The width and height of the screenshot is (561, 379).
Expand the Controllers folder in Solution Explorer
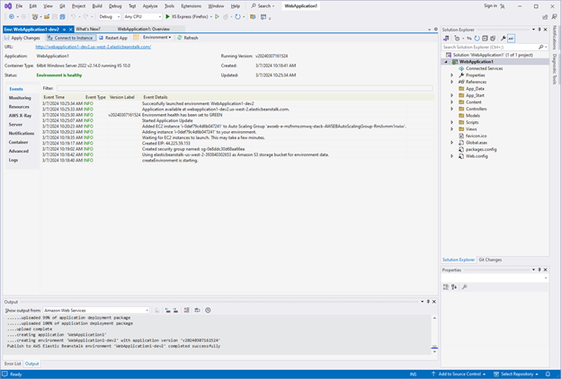452,109
